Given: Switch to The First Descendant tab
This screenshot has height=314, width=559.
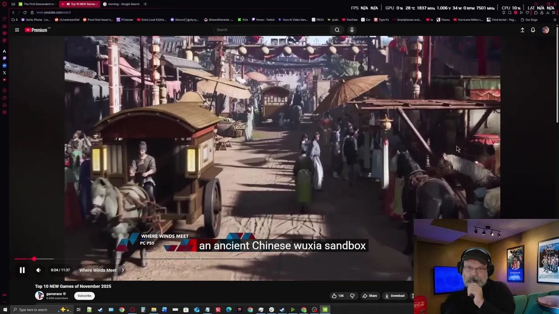Looking at the screenshot, I should point(37,4).
